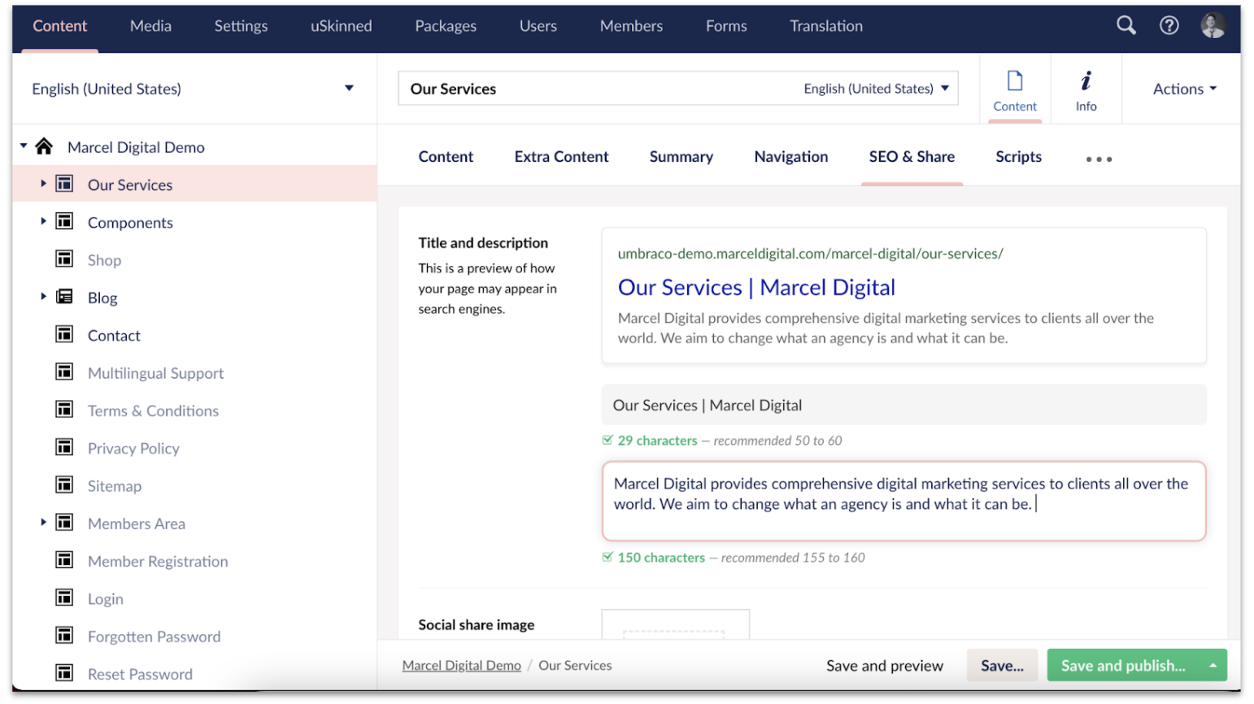Screen dimensions: 1254x704
Task: Open the Marcel Digital Demo breadcrumb link
Action: 461,666
